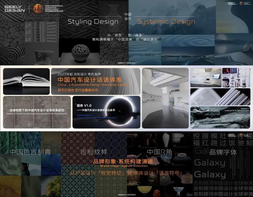
Task: Click the white exhibition hall photo
Action: point(165,98)
